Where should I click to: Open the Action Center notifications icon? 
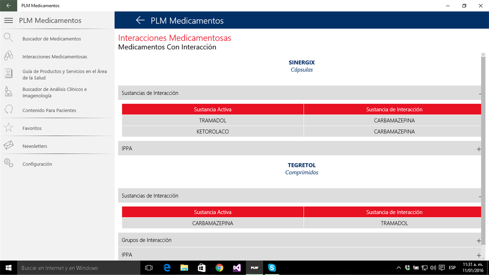442,268
